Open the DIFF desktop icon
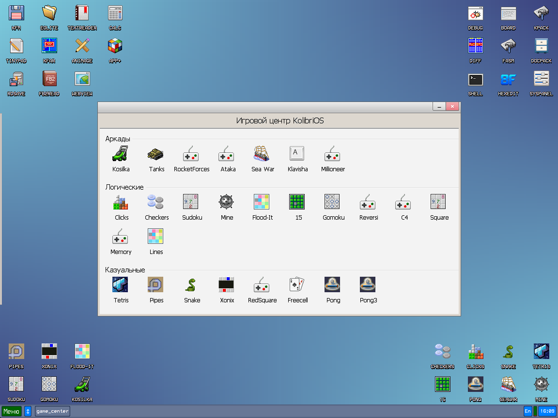Image resolution: width=558 pixels, height=418 pixels. click(475, 51)
